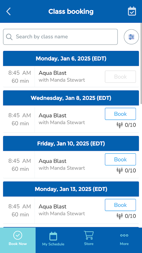Tap the magnifier icon in the search box

(x=9, y=37)
